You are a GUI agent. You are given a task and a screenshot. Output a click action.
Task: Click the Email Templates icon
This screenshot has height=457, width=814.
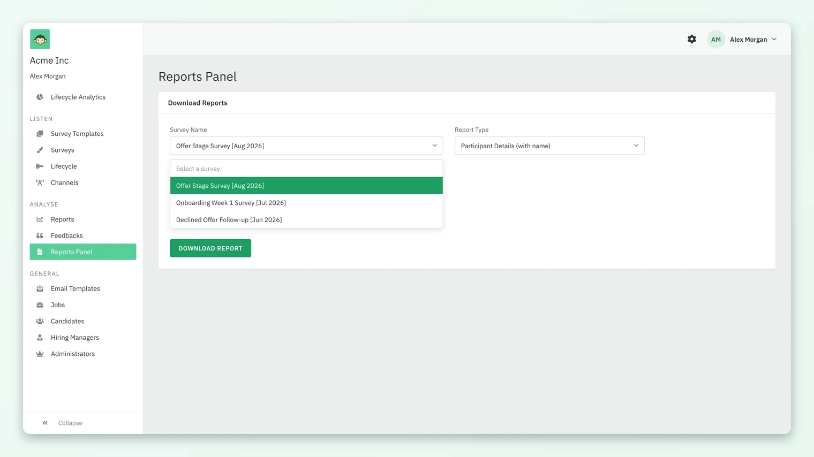coord(40,288)
